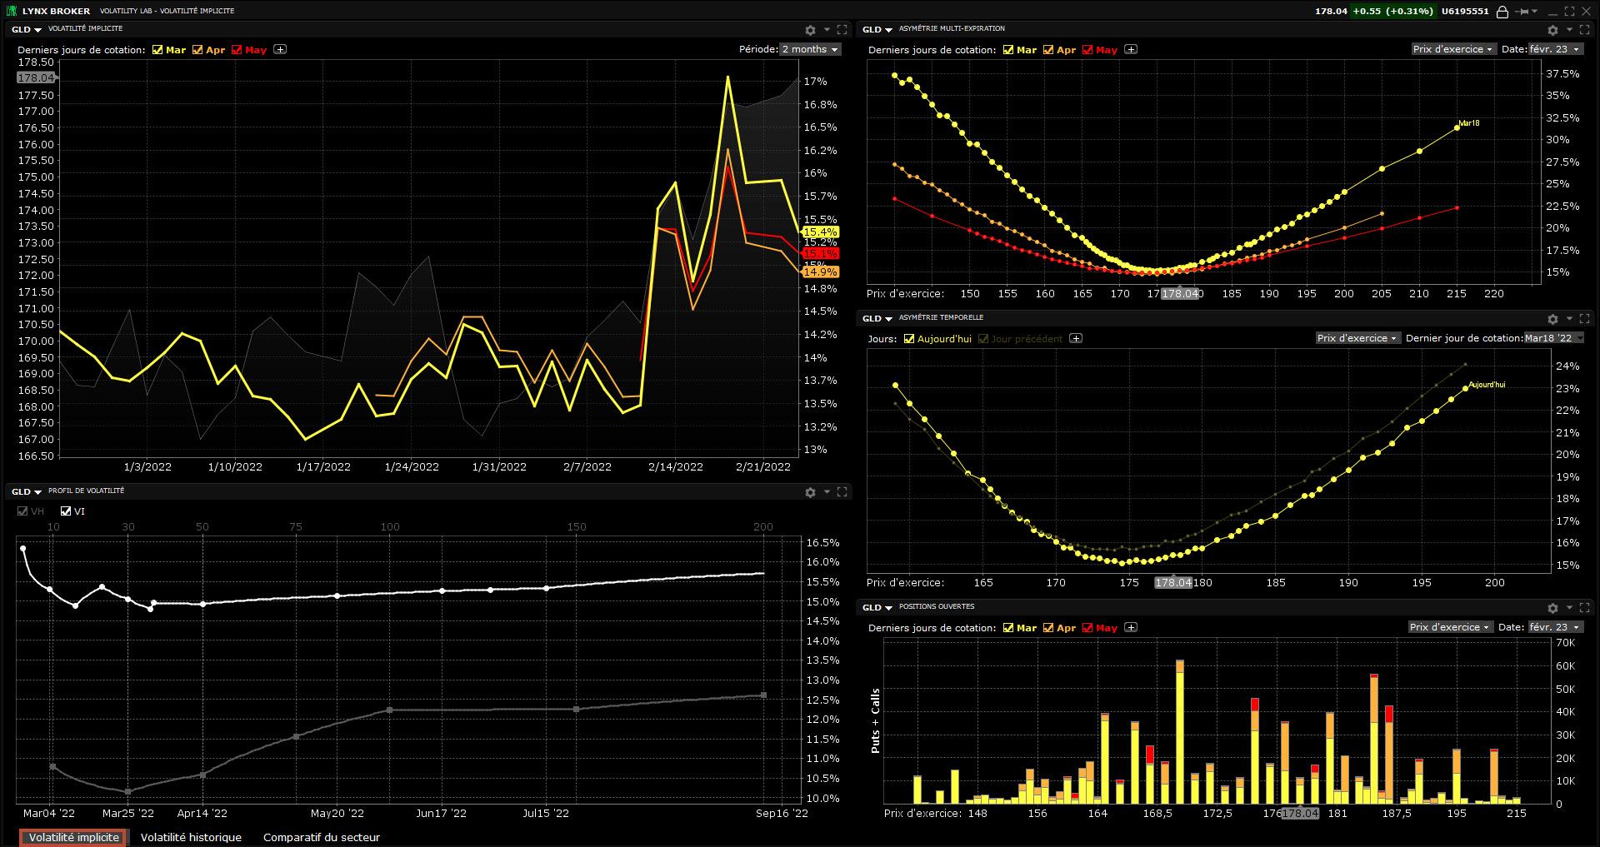Screen dimensions: 1600x847
Task: Expand arrow next to Profil de Volatilité gear
Action: click(827, 491)
